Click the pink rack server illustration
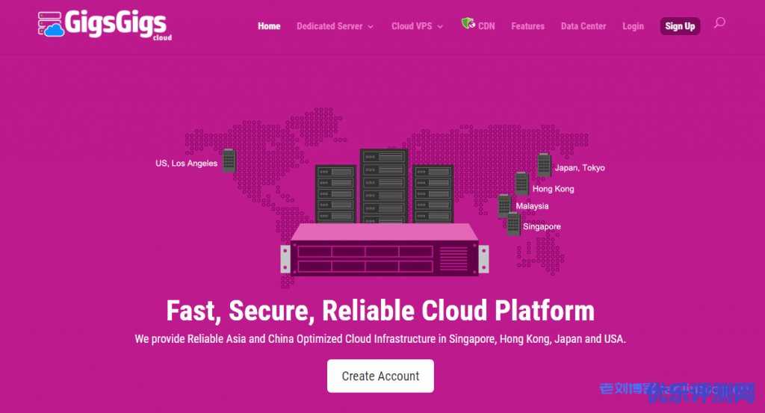The width and height of the screenshot is (765, 413). (x=385, y=249)
